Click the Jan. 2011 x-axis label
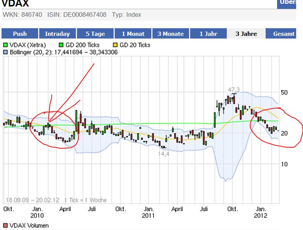Viewport: 303px width, 230px height. [x=148, y=212]
